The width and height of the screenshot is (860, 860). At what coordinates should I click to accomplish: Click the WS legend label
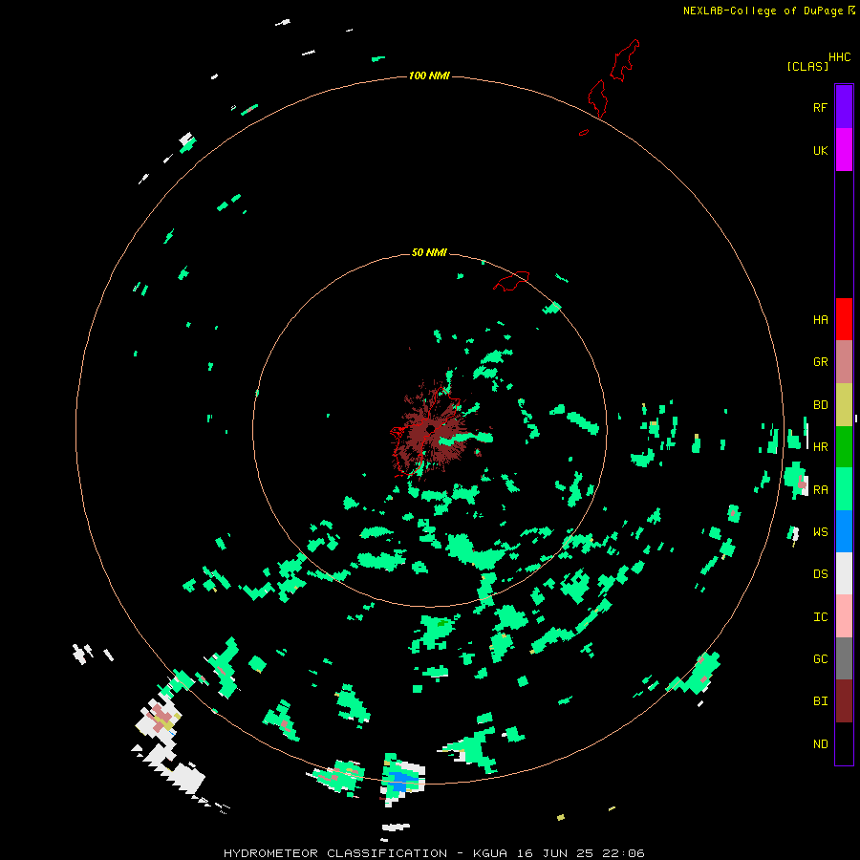pyautogui.click(x=820, y=532)
